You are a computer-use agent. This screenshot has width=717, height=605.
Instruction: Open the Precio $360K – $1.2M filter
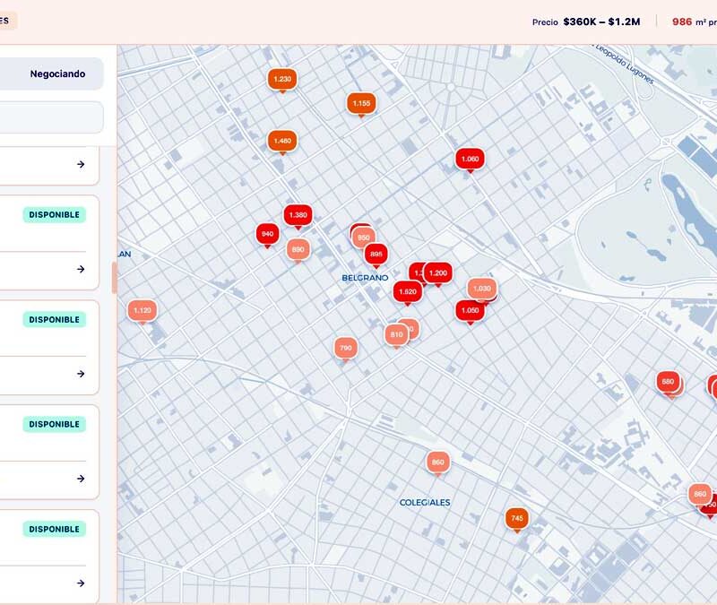(x=586, y=22)
